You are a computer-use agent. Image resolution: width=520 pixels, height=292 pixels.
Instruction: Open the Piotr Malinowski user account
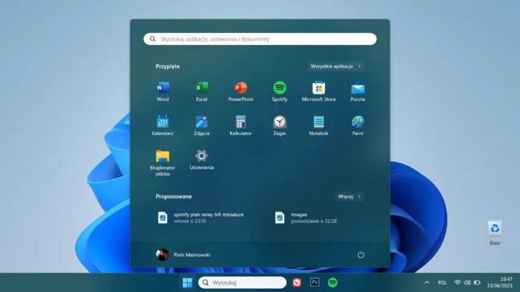coord(183,255)
